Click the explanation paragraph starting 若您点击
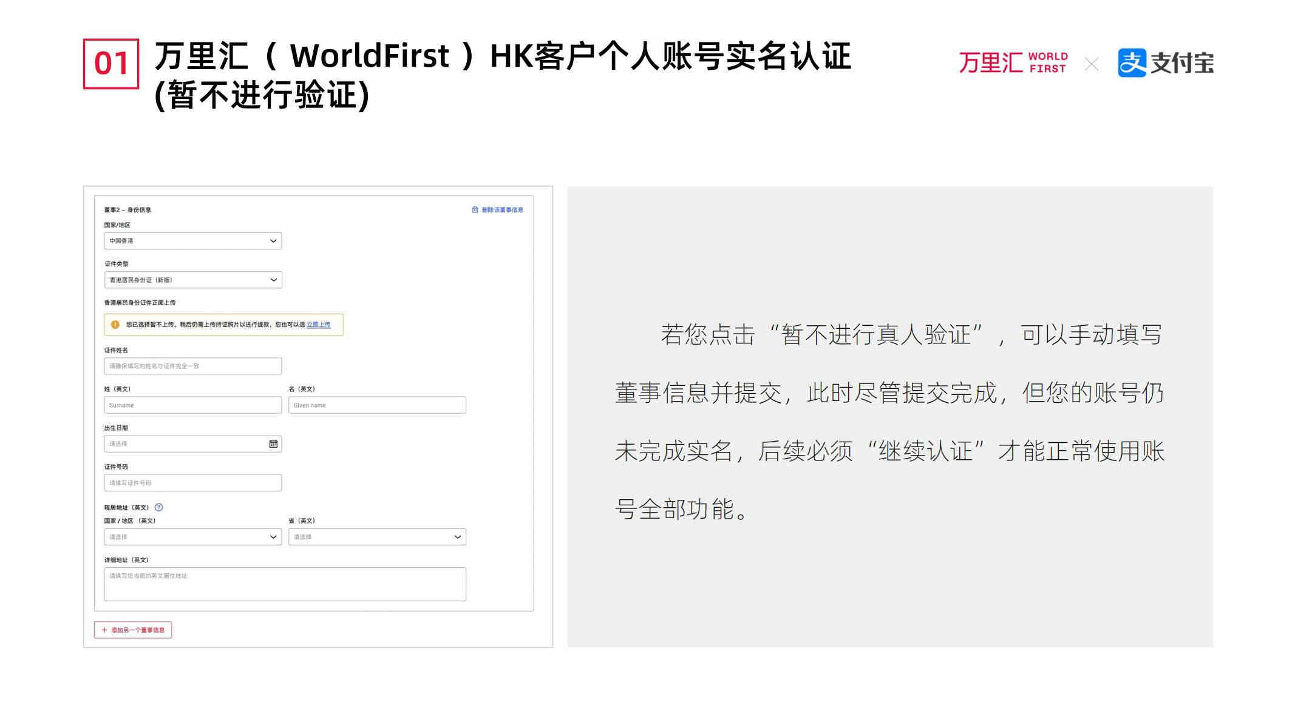This screenshot has height=728, width=1295. (x=889, y=422)
